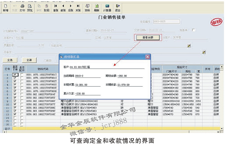
Task: Go to first record with 首张
Action: click(56, 8)
